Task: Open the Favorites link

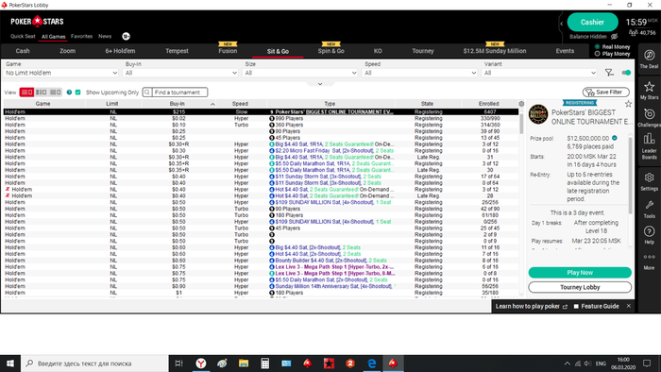Action: point(82,36)
